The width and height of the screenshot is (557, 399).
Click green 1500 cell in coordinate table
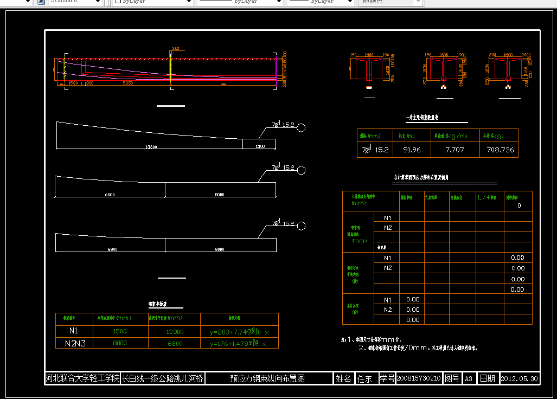pyautogui.click(x=120, y=331)
